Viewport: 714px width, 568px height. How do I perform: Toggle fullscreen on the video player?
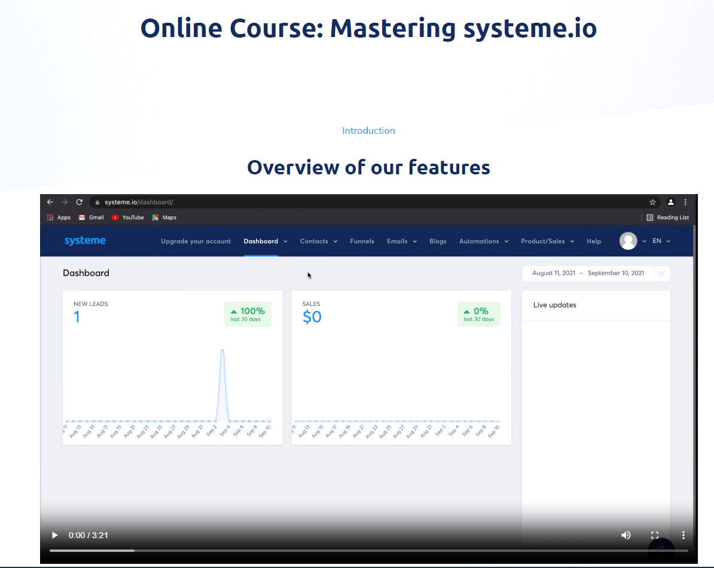(655, 535)
